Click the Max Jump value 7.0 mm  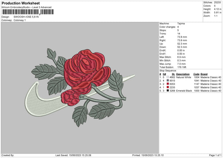coord(181,64)
